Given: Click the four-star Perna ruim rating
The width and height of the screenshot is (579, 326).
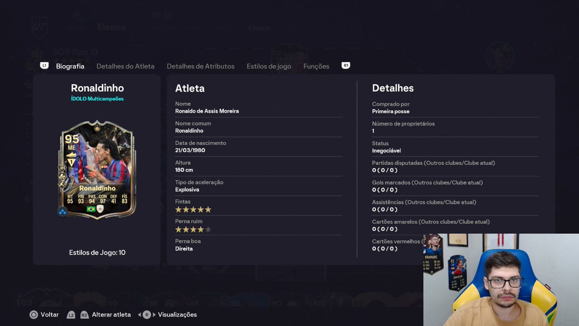Looking at the screenshot, I should tap(193, 229).
